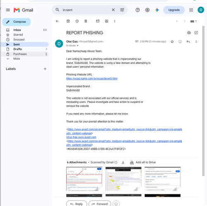Click the Compose button
The image size is (207, 206).
click(x=17, y=22)
